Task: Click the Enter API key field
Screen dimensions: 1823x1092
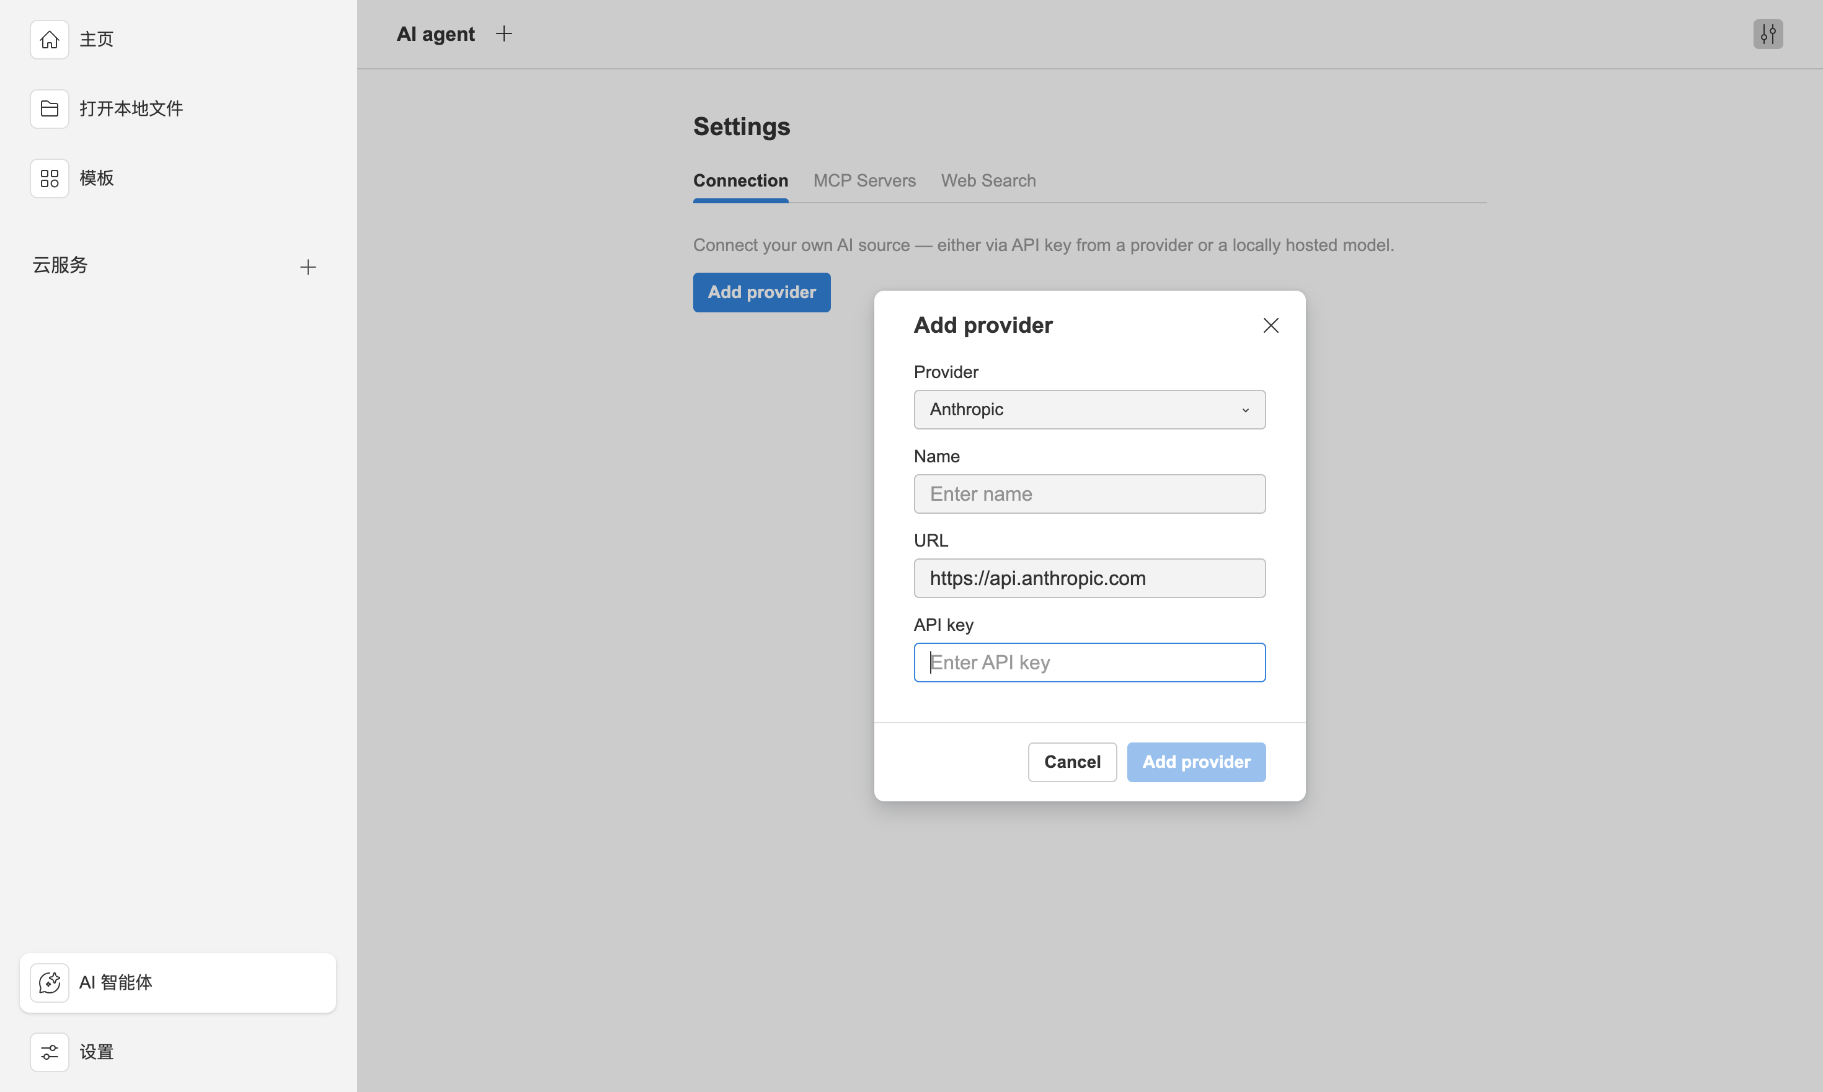Action: pyautogui.click(x=1088, y=663)
